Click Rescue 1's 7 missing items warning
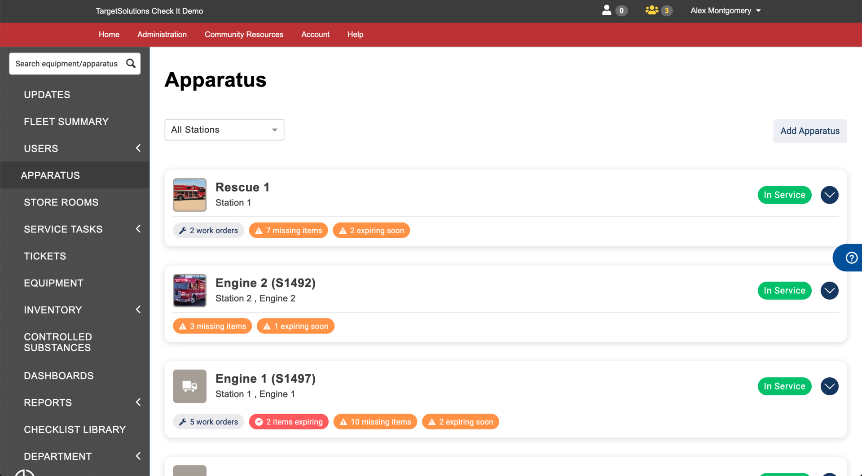The height and width of the screenshot is (476, 862). click(288, 230)
